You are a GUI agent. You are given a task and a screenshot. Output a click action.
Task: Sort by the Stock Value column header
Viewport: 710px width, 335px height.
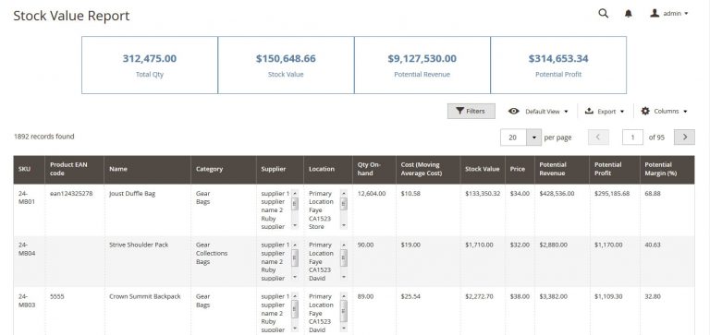(483, 170)
